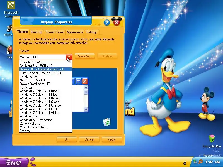Select Windows 7 Colors v1.1 Brown

[46, 98]
